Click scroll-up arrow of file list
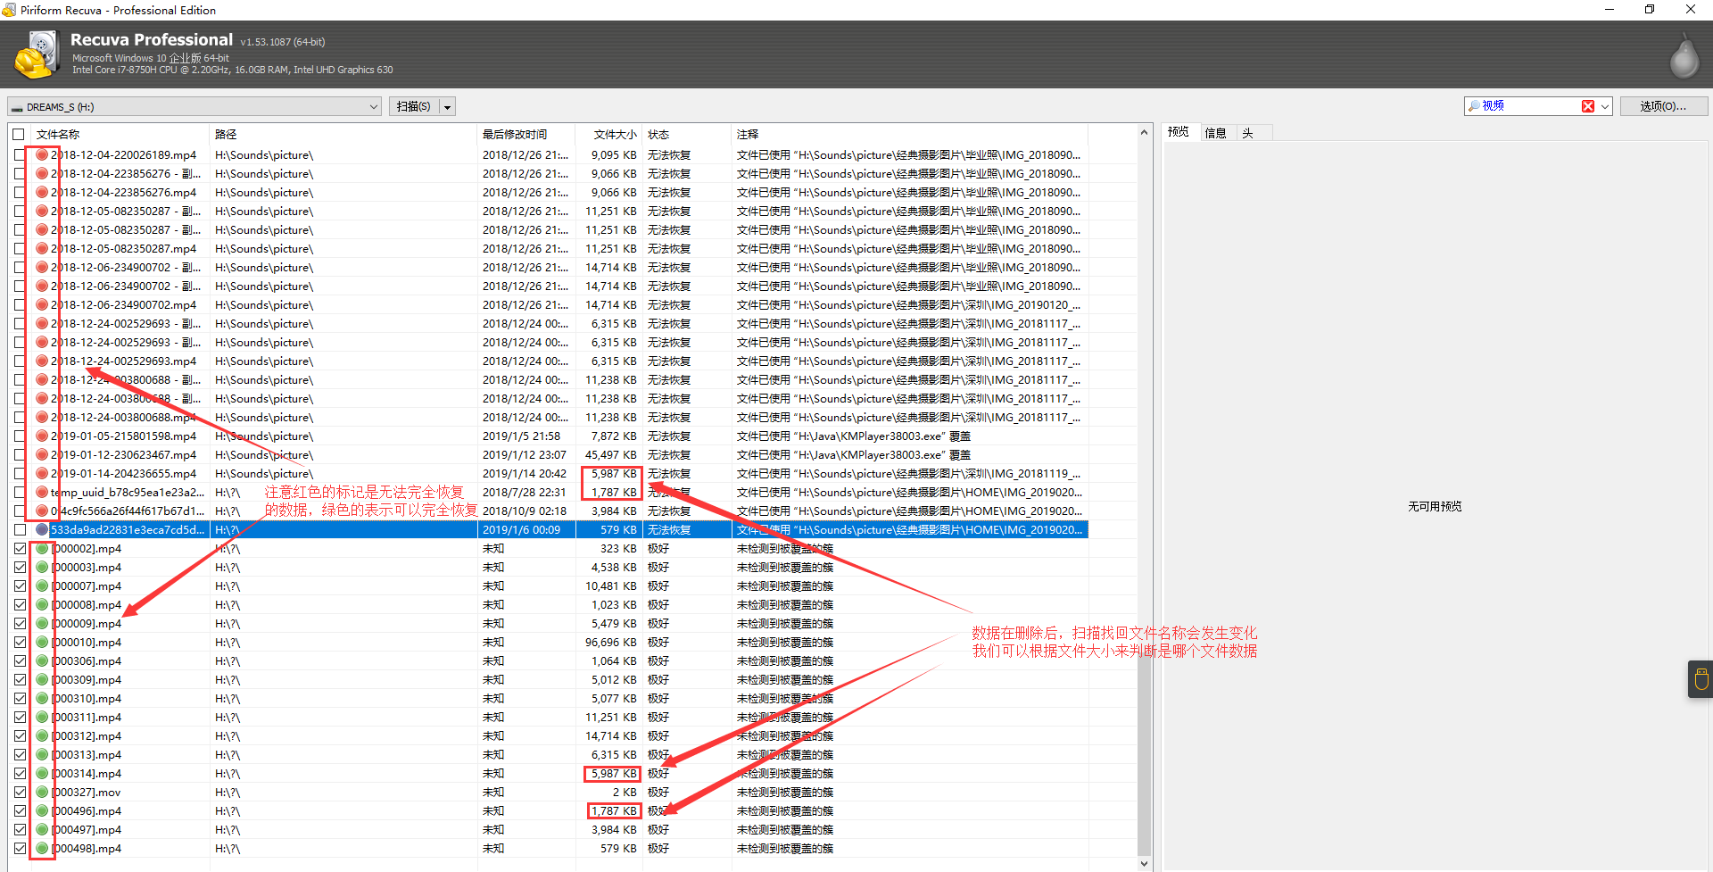 click(1145, 133)
